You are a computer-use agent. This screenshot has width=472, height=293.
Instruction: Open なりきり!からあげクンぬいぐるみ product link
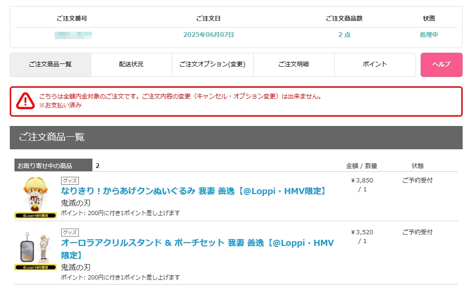[x=194, y=191]
